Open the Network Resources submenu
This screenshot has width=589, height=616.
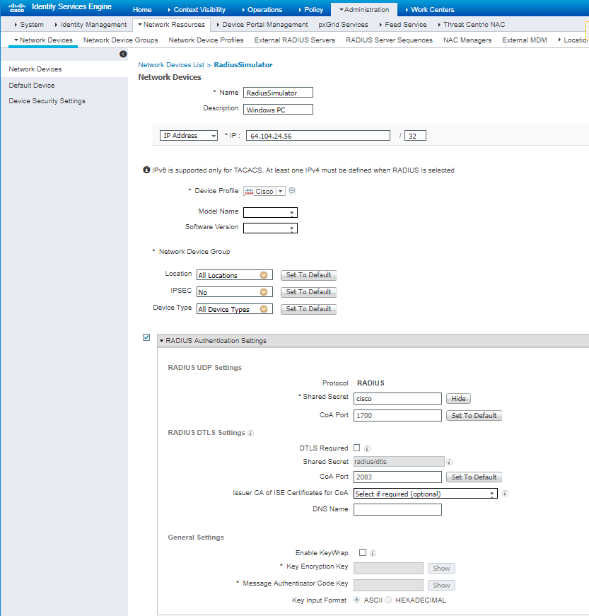pyautogui.click(x=171, y=24)
